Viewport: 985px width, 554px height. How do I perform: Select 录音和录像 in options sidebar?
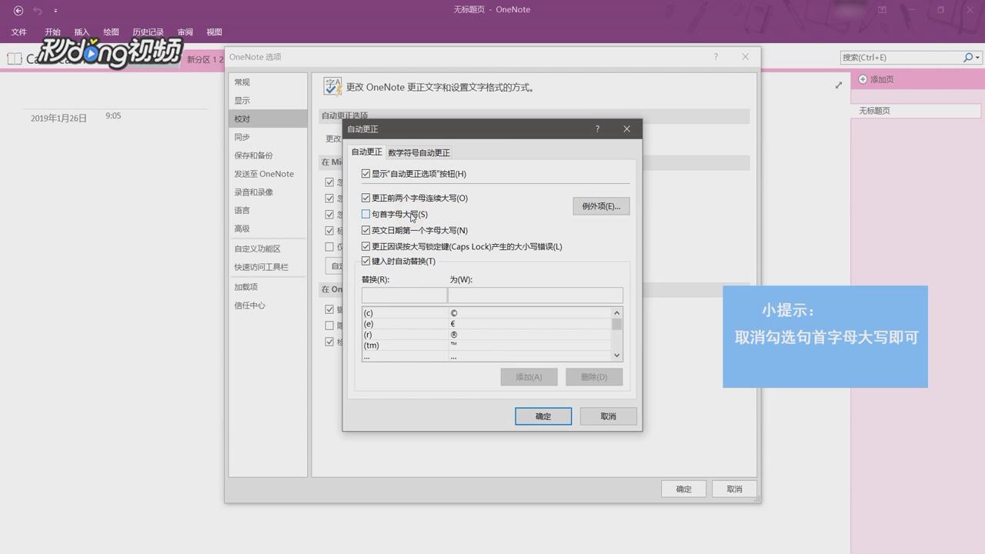click(268, 192)
